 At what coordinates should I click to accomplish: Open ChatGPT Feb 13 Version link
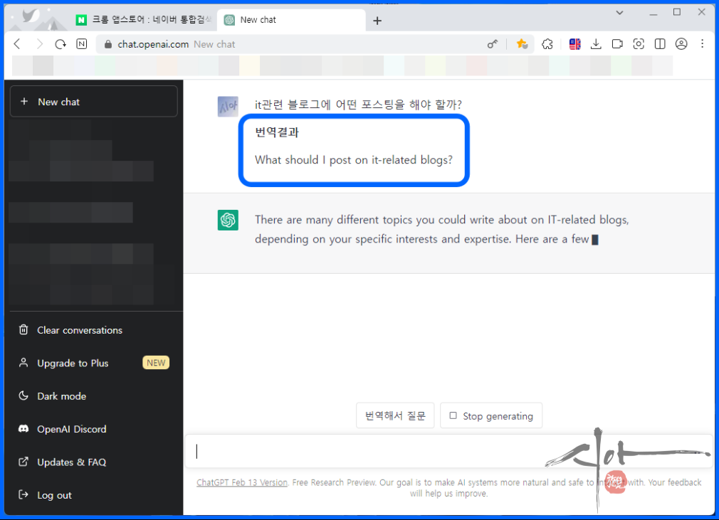[x=241, y=482]
